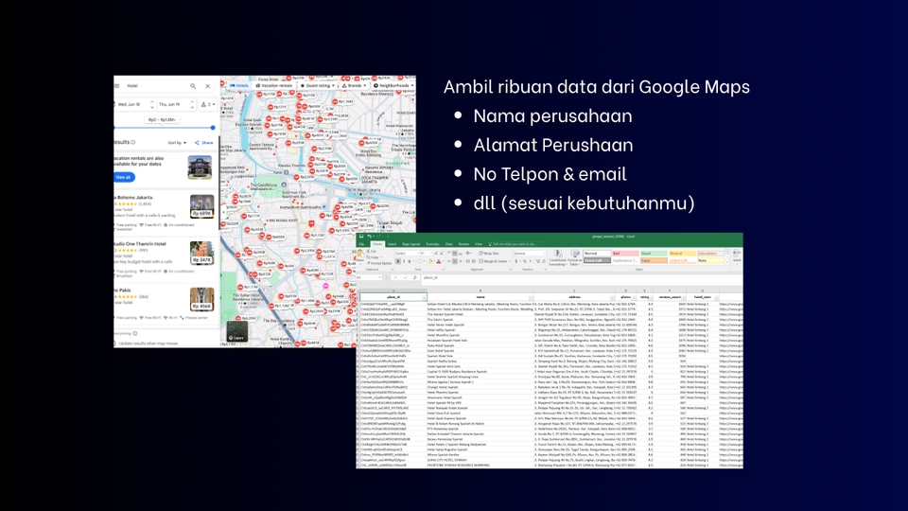Click the search magnifier icon in Maps
This screenshot has width=908, height=511.
coord(193,85)
